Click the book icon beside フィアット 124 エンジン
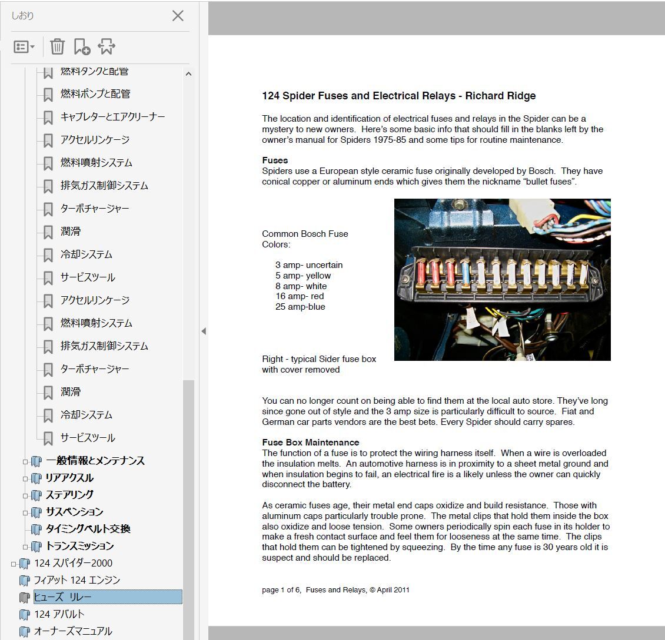 click(25, 581)
